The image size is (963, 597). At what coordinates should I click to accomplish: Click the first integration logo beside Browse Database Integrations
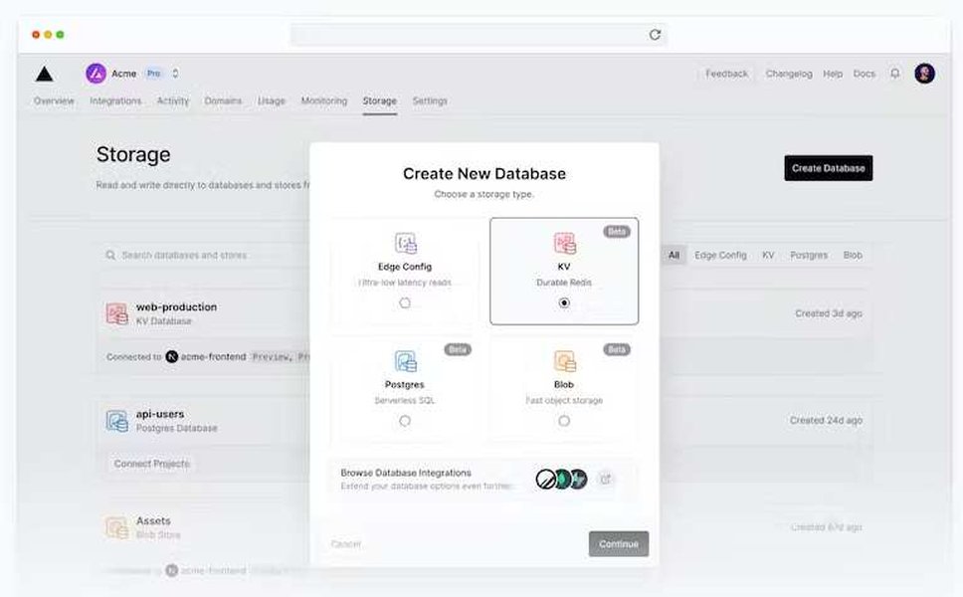[x=546, y=480]
